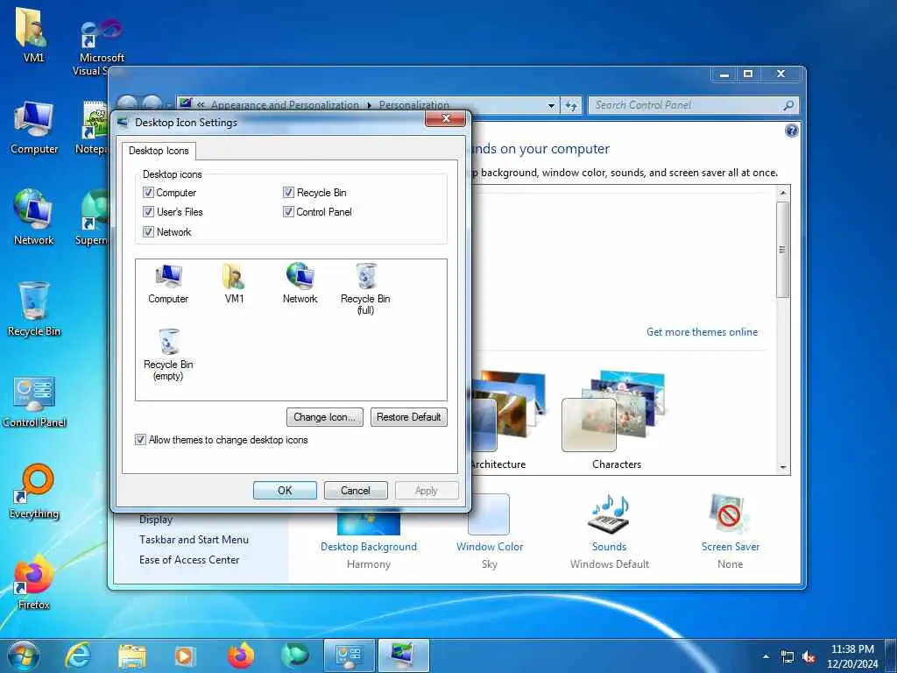
Task: Click the Change Icon... button
Action: (324, 417)
